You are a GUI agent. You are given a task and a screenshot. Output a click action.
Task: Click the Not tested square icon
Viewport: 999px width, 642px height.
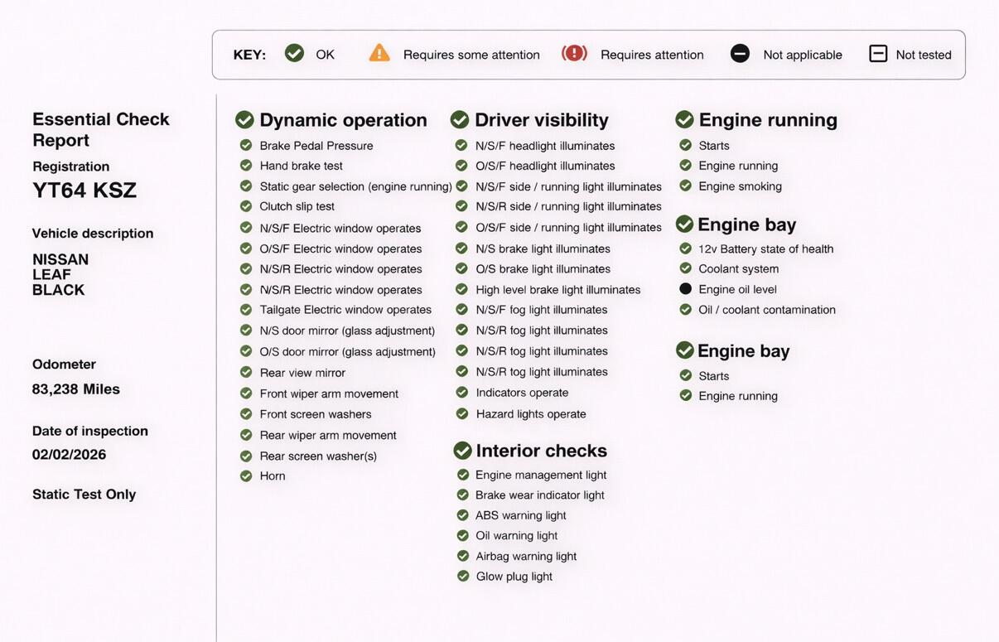878,54
